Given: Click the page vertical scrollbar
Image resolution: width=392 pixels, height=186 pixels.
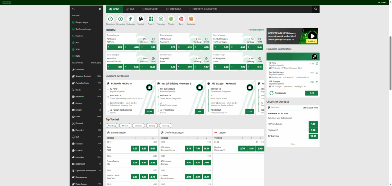Looking at the screenshot, I should click(390, 63).
